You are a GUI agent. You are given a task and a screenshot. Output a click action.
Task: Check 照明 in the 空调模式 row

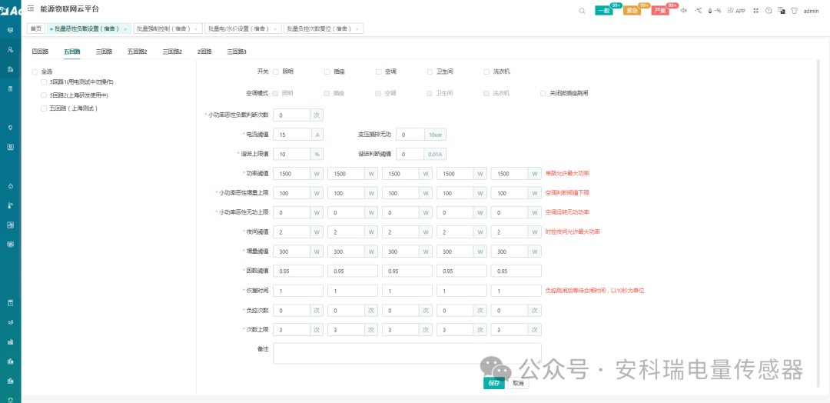pos(276,93)
